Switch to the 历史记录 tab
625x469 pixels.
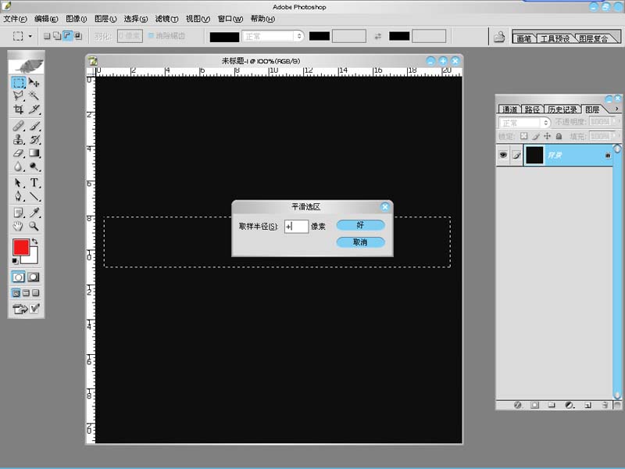(562, 110)
